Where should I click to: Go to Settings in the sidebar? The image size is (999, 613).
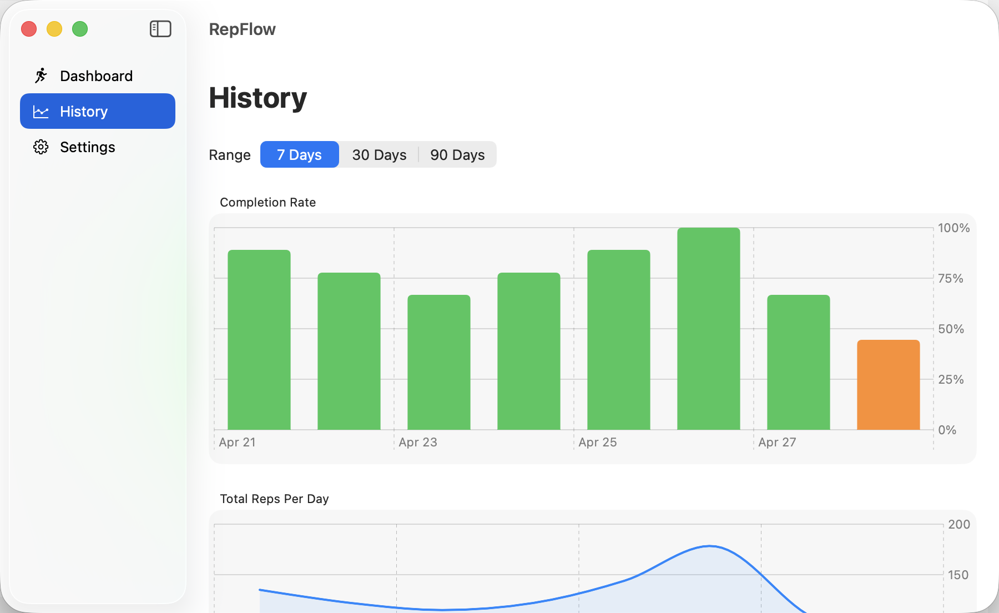click(x=98, y=147)
